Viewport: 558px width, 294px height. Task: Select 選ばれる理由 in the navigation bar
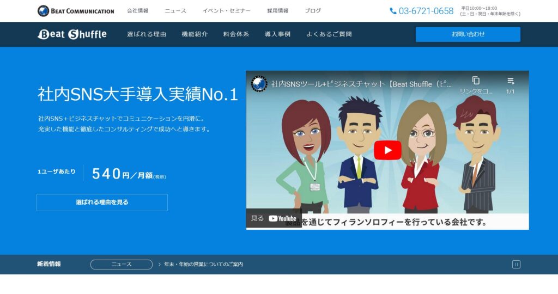click(x=147, y=34)
